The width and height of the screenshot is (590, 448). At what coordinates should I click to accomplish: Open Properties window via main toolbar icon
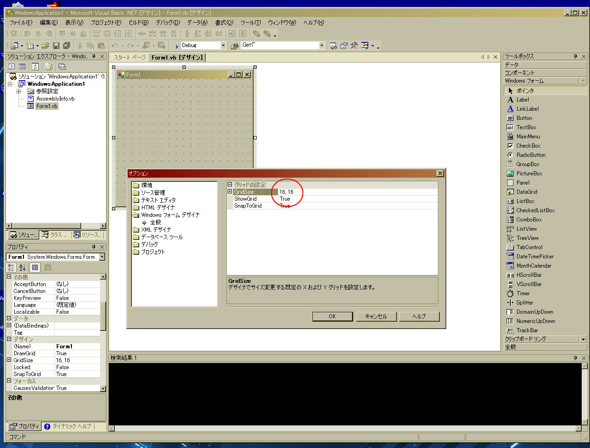(x=344, y=46)
